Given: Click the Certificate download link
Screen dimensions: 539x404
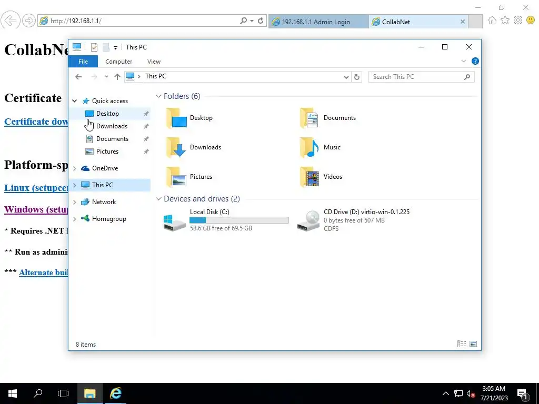Looking at the screenshot, I should pos(36,122).
